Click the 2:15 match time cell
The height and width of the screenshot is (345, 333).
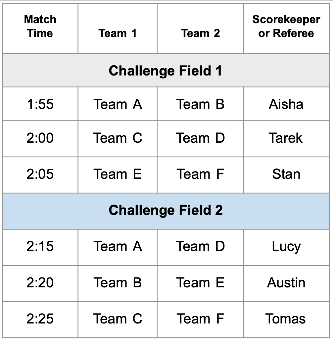point(40,246)
